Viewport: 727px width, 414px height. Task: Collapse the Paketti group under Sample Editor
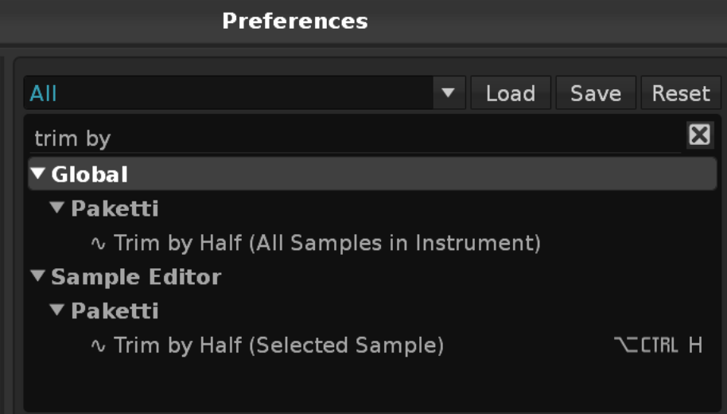[57, 310]
